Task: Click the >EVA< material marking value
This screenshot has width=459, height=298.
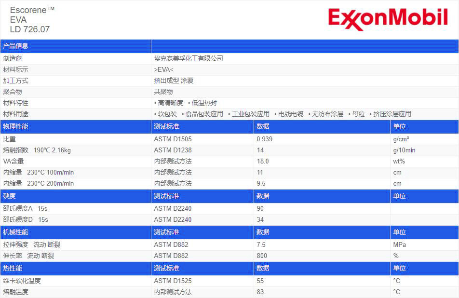Action: point(164,69)
